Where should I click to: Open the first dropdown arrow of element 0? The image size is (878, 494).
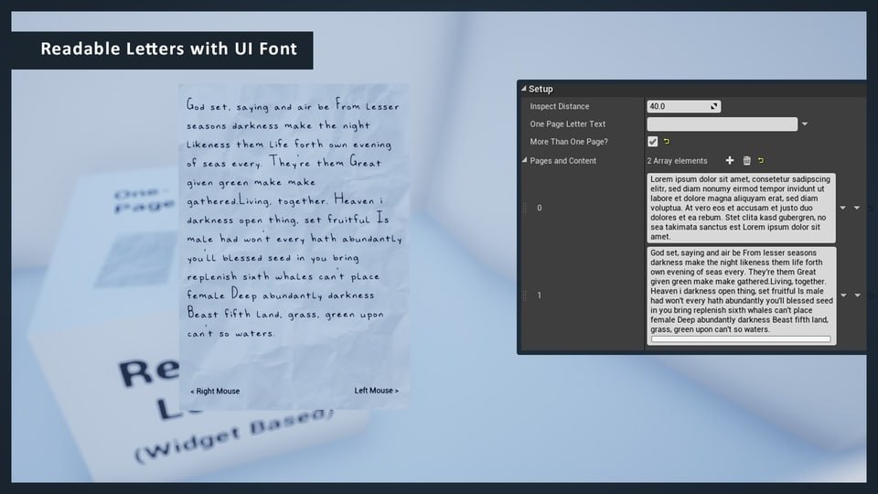pos(843,208)
